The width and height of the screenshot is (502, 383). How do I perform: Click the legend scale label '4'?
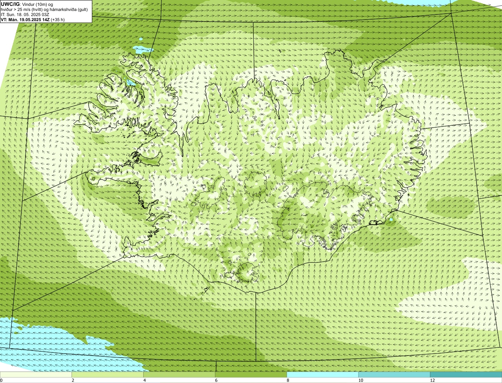pyautogui.click(x=145, y=380)
